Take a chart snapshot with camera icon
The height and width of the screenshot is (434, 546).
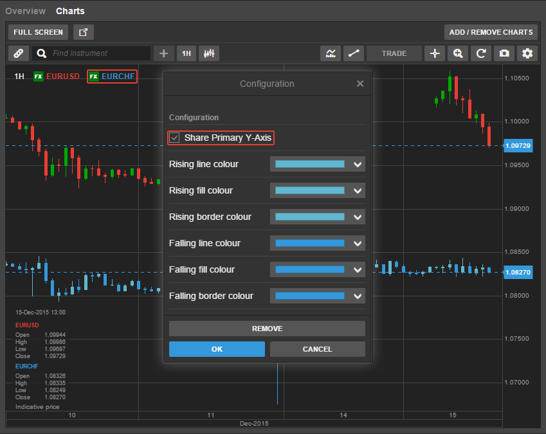coord(504,53)
